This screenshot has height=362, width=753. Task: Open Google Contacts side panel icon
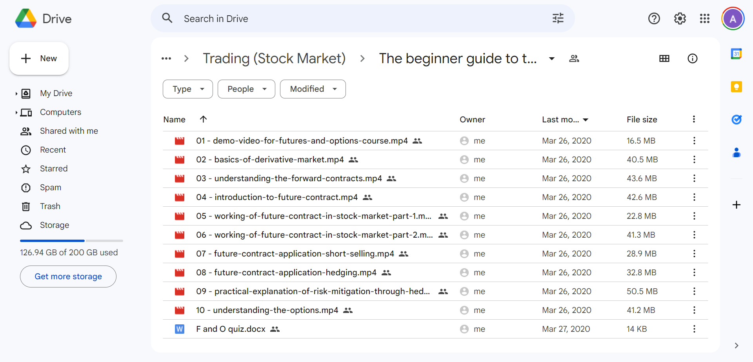pyautogui.click(x=736, y=153)
